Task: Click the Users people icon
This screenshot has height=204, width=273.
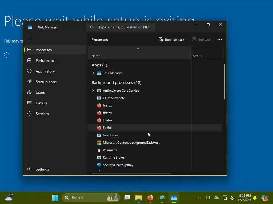Action: (x=29, y=92)
